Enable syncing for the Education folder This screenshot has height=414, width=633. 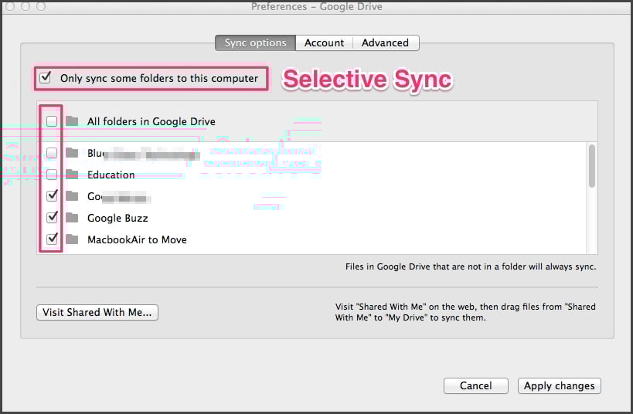(52, 175)
